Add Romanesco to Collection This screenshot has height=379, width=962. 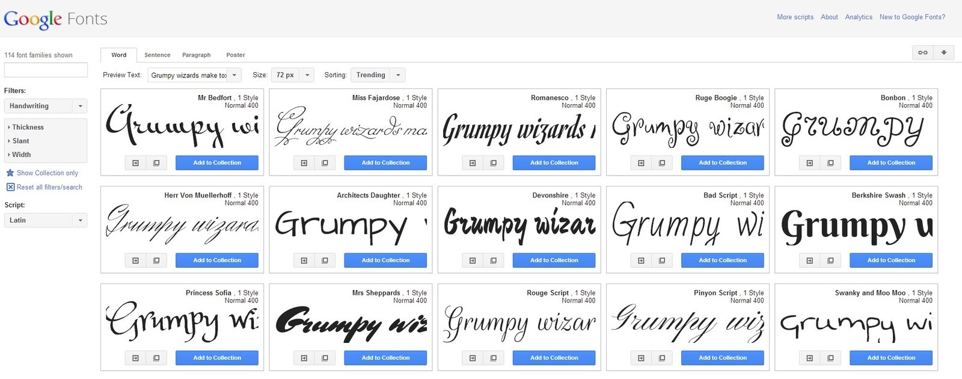pos(554,163)
